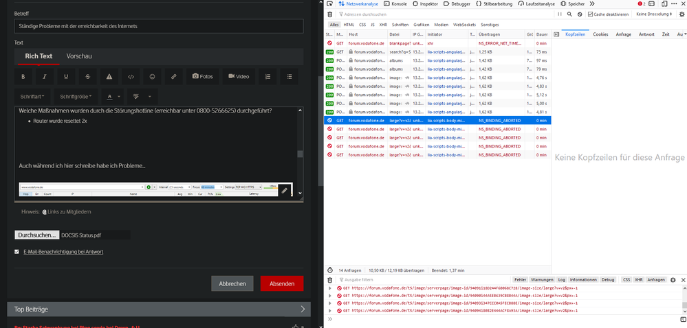Screen dimensions: 687x328
Task: Toggle the console multi-line editor mode
Action: point(683,319)
